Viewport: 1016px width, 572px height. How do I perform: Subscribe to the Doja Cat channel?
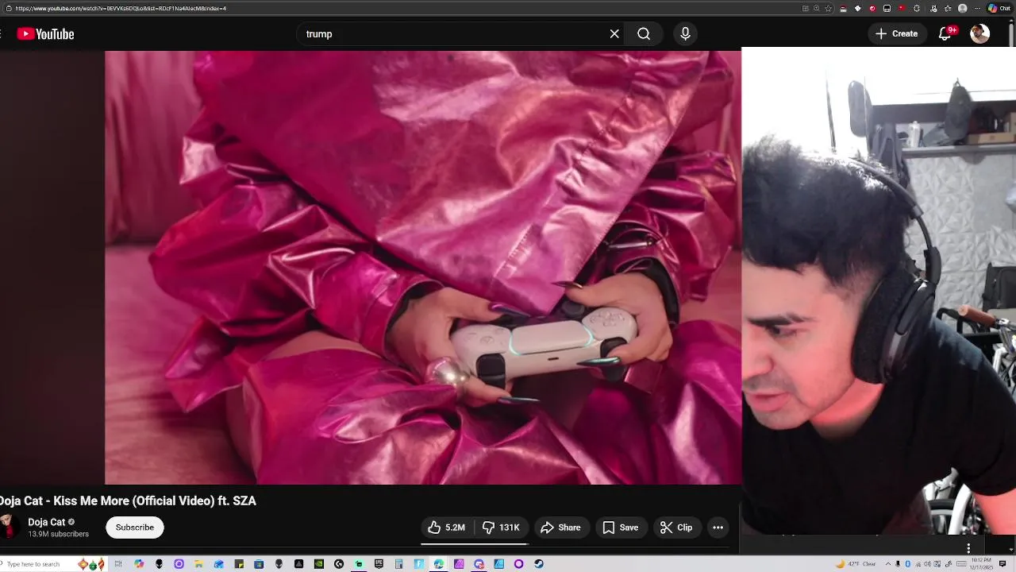135,528
